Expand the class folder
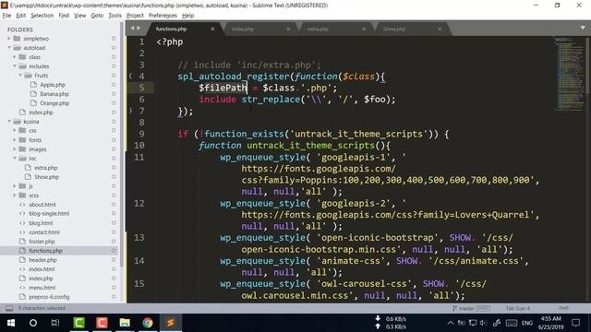This screenshot has height=332, width=591. 15,57
